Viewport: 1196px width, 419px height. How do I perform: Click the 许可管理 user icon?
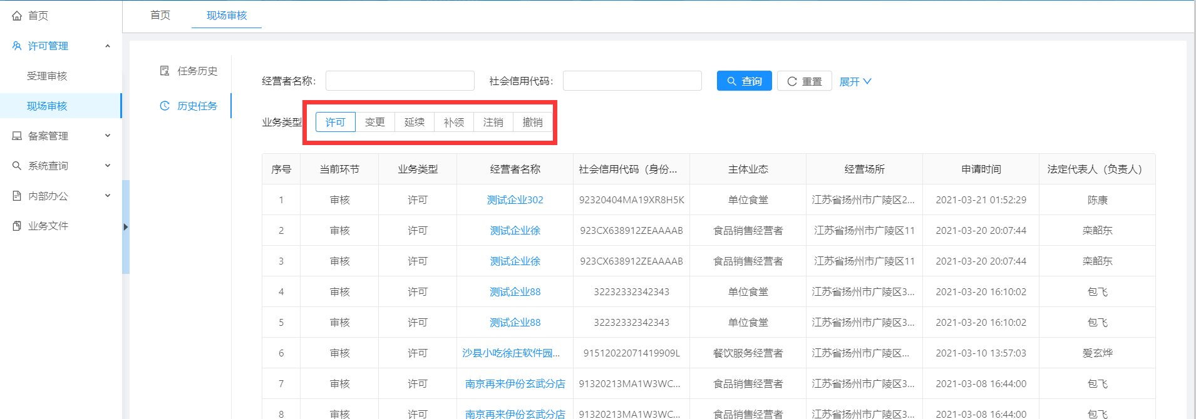(17, 46)
